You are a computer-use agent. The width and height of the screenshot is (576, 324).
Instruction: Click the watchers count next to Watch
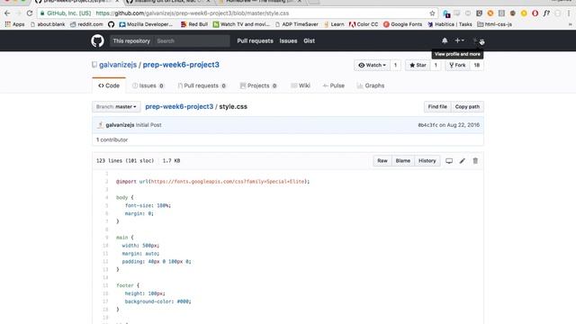coord(396,65)
